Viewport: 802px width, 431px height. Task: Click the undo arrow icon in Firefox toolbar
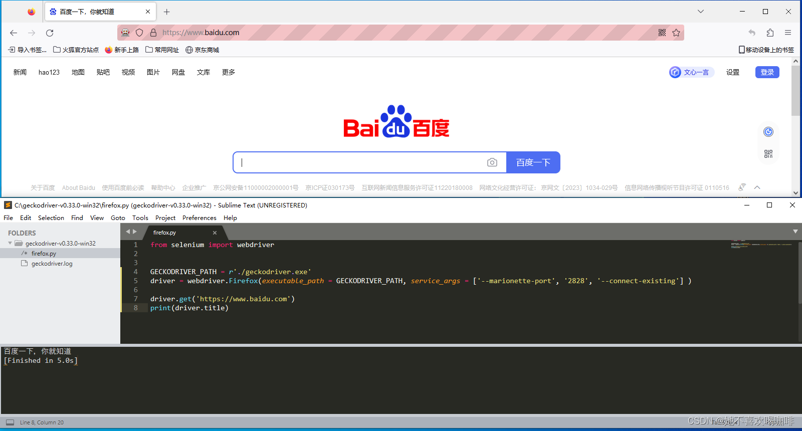point(752,33)
